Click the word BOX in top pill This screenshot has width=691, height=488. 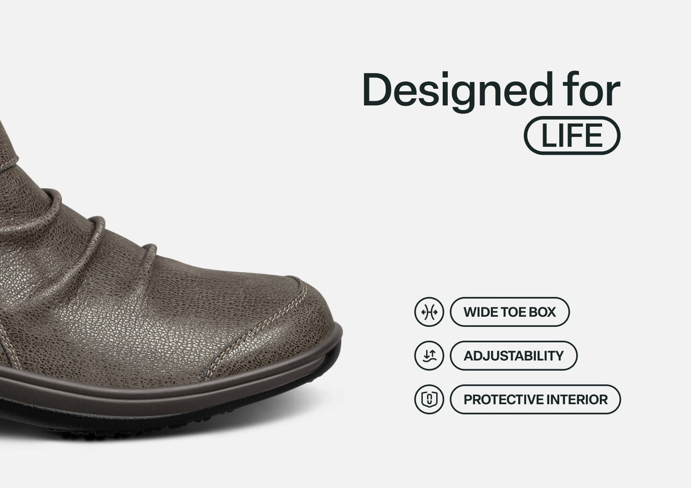point(542,312)
